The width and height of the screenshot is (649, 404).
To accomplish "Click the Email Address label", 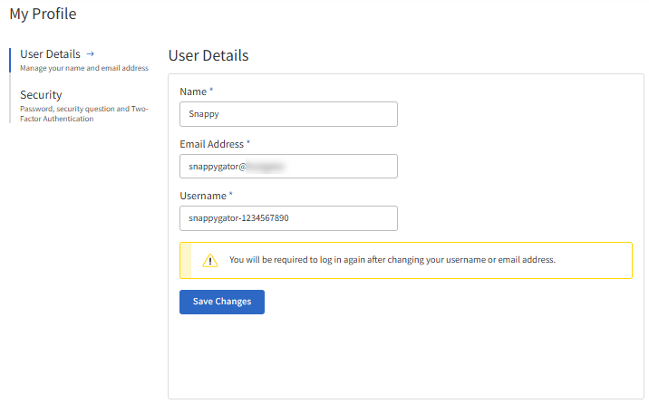I will pos(211,144).
